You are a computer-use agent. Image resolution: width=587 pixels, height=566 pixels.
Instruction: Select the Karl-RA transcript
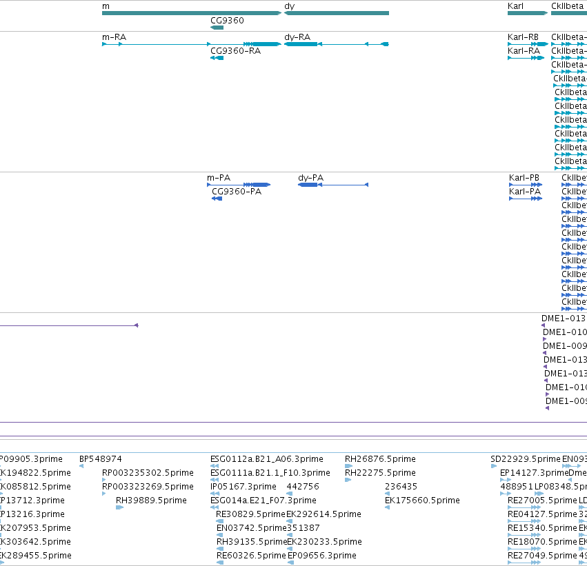pyautogui.click(x=526, y=58)
